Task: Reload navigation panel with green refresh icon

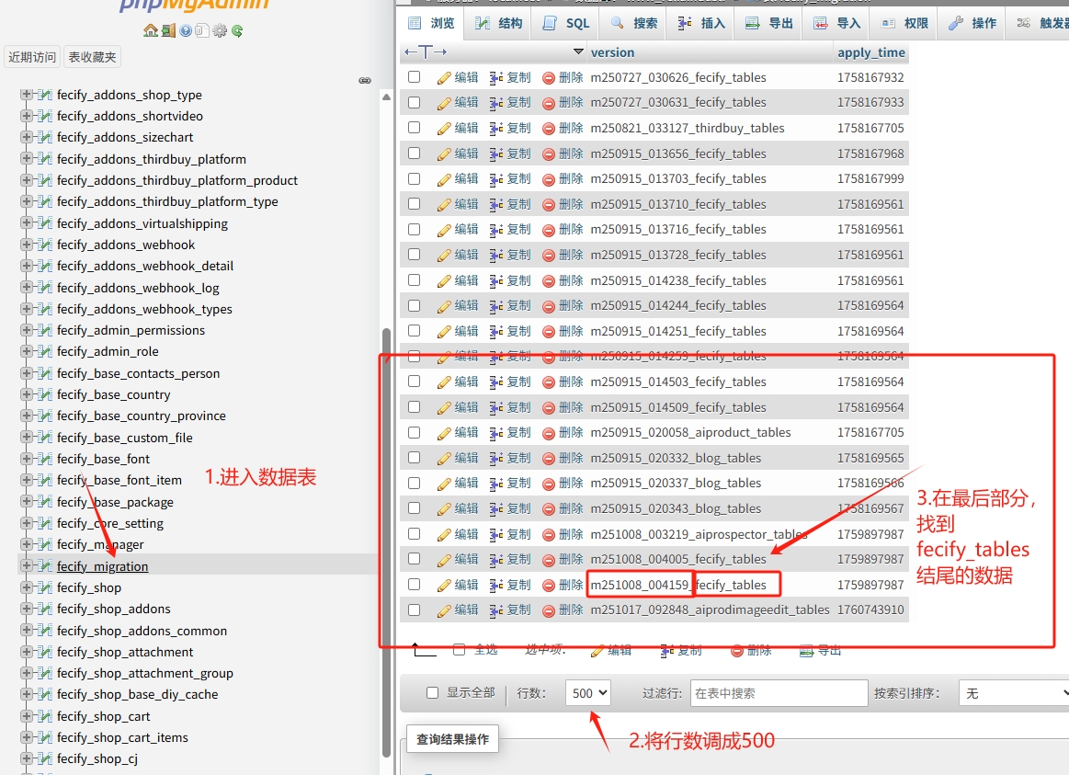Action: (x=237, y=30)
